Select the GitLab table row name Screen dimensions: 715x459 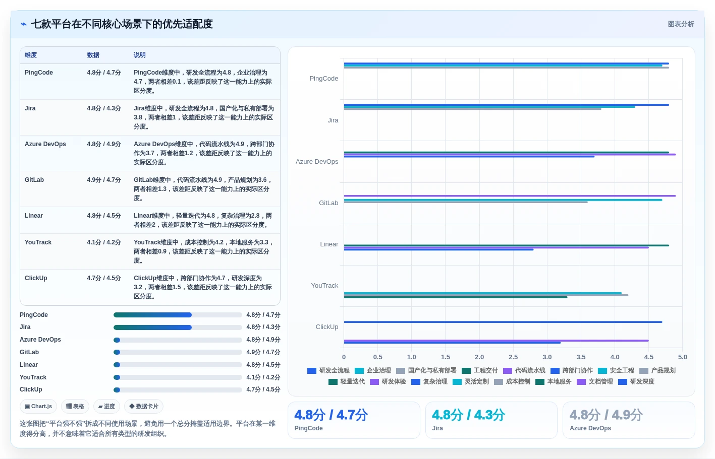pos(34,180)
